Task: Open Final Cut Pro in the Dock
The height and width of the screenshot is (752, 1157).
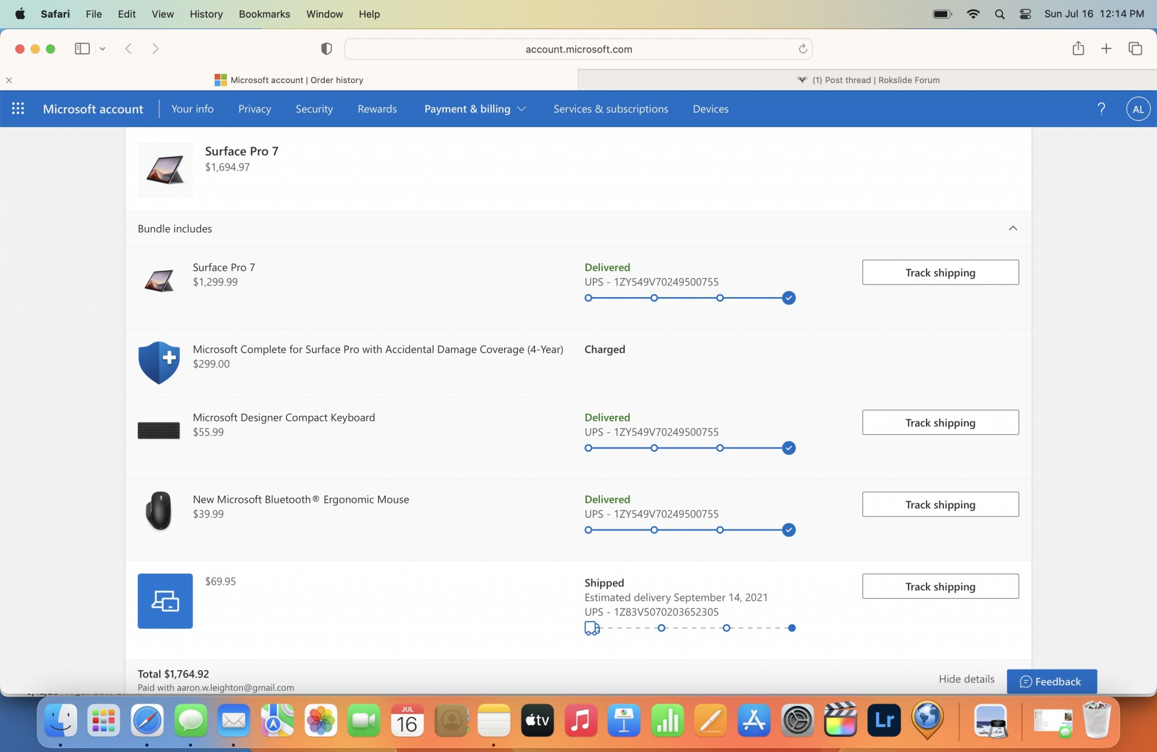Action: coord(841,720)
